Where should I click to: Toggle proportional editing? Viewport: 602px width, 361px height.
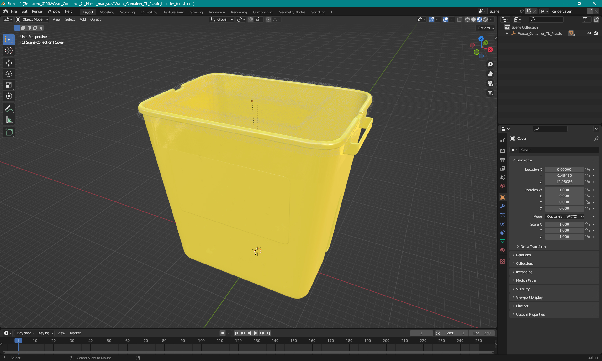(x=268, y=19)
